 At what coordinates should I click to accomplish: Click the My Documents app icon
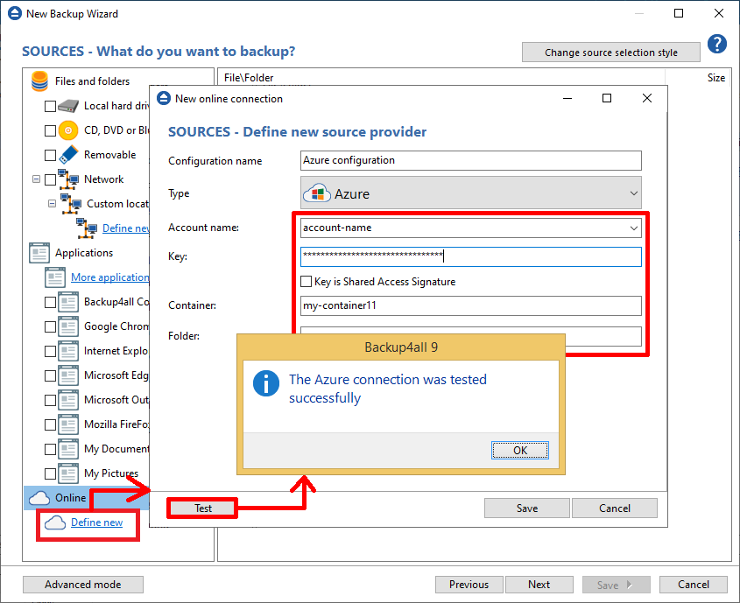point(68,449)
